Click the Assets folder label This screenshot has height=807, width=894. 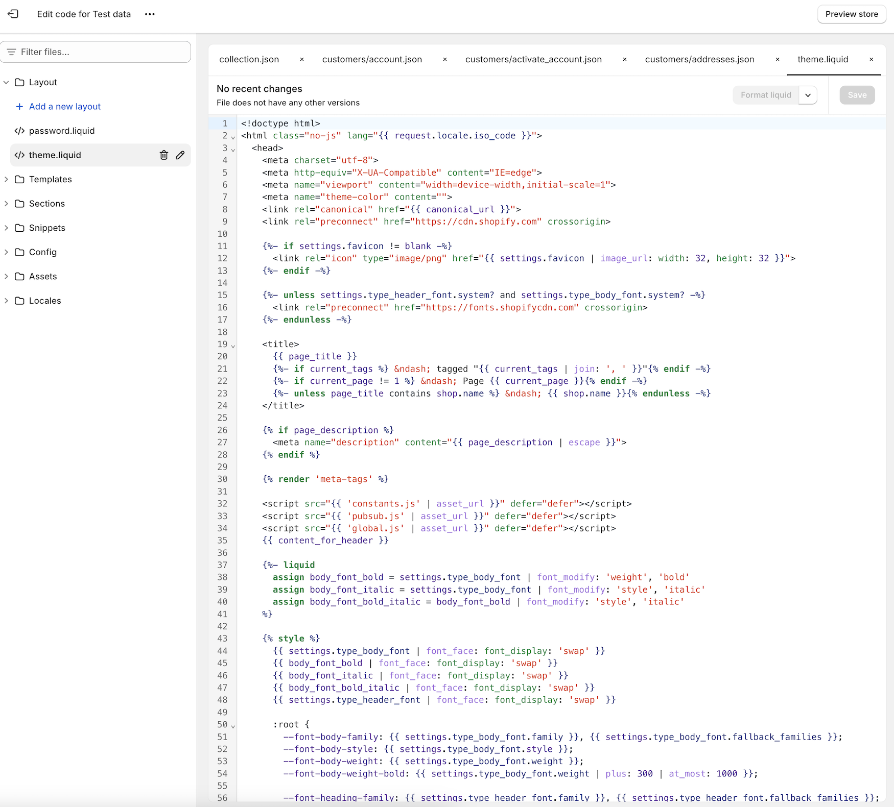coord(43,276)
